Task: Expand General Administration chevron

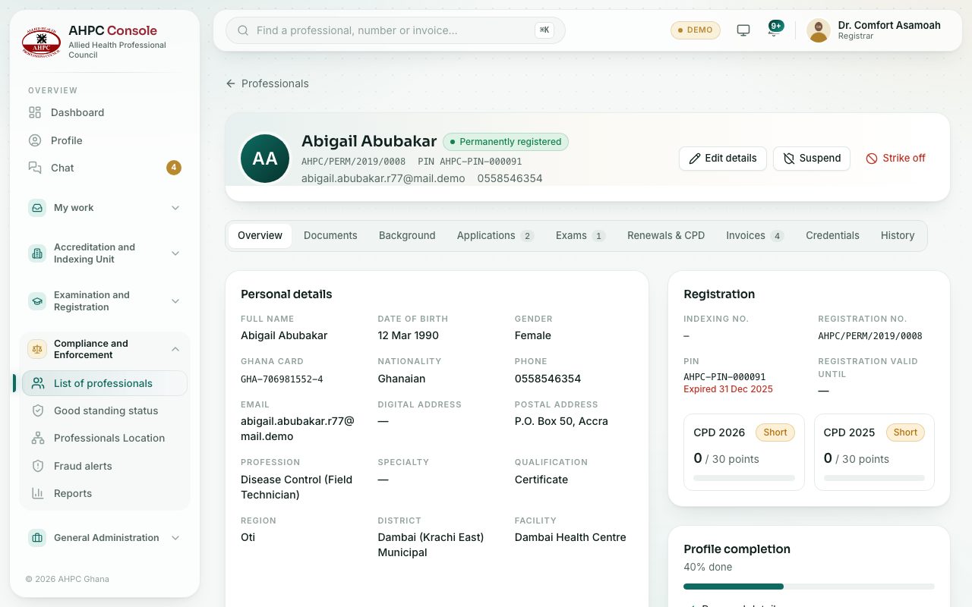Action: [175, 538]
